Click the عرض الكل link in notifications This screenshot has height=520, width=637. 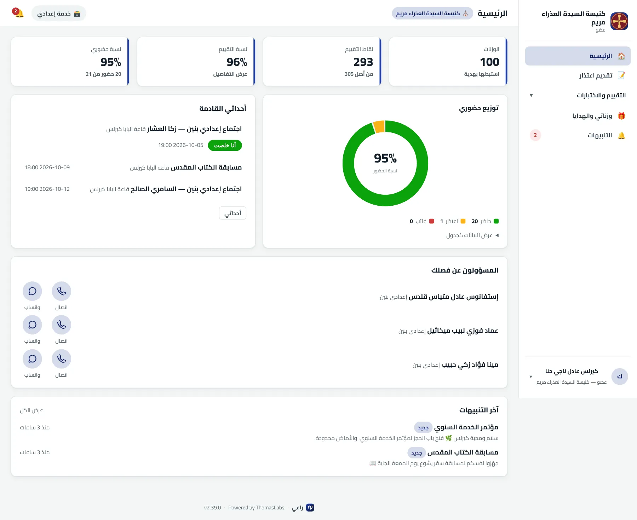[x=31, y=410]
